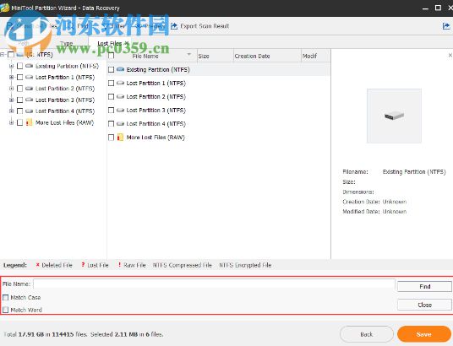This screenshot has width=453, height=346.
Task: Close the preview pane with its x icon
Action: coord(450,55)
